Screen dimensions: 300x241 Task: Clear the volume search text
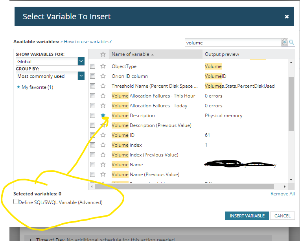pyautogui.click(x=284, y=42)
